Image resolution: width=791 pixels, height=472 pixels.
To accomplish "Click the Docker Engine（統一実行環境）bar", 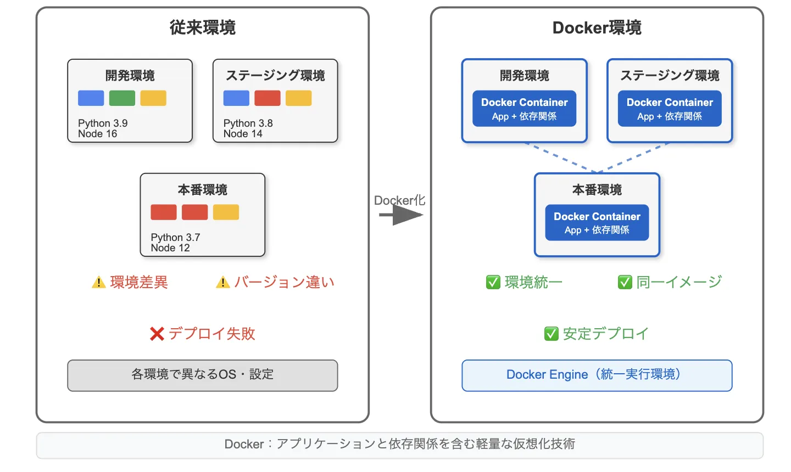I will (x=597, y=375).
